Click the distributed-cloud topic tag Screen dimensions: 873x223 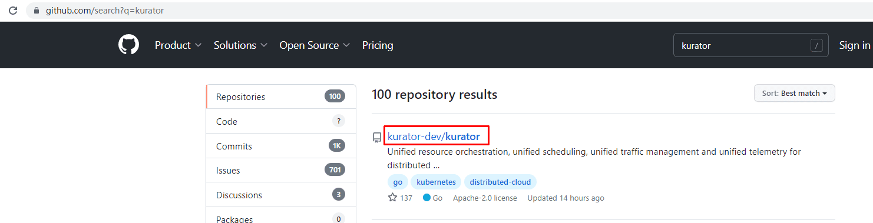500,182
